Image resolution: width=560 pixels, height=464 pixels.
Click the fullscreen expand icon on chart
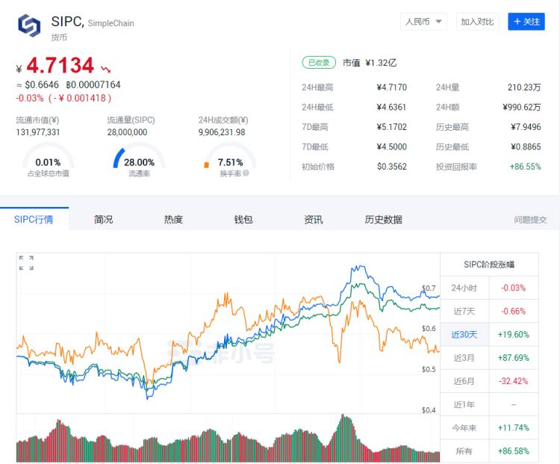point(26,262)
